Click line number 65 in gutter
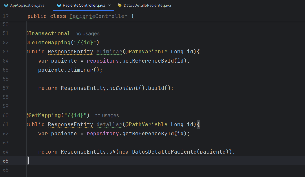 pos(6,161)
